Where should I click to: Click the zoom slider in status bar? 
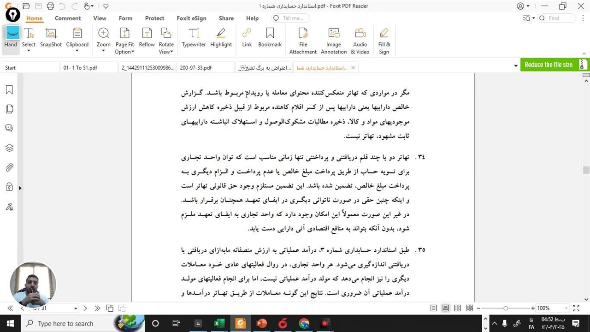(x=506, y=308)
